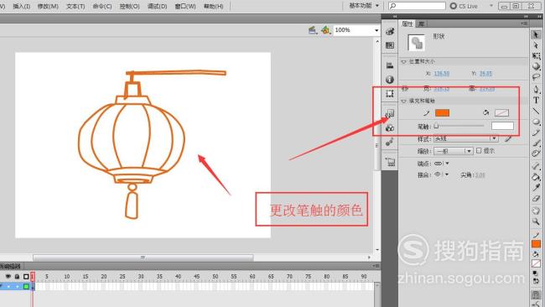Open the Motion Presets panel icon in dock

click(390, 142)
